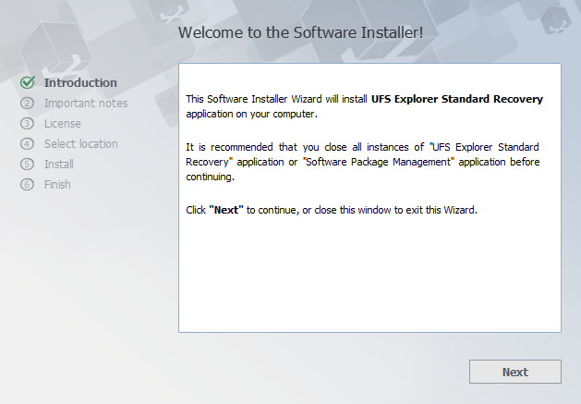
Task: Click the faded box icon at top center
Action: click(169, 11)
